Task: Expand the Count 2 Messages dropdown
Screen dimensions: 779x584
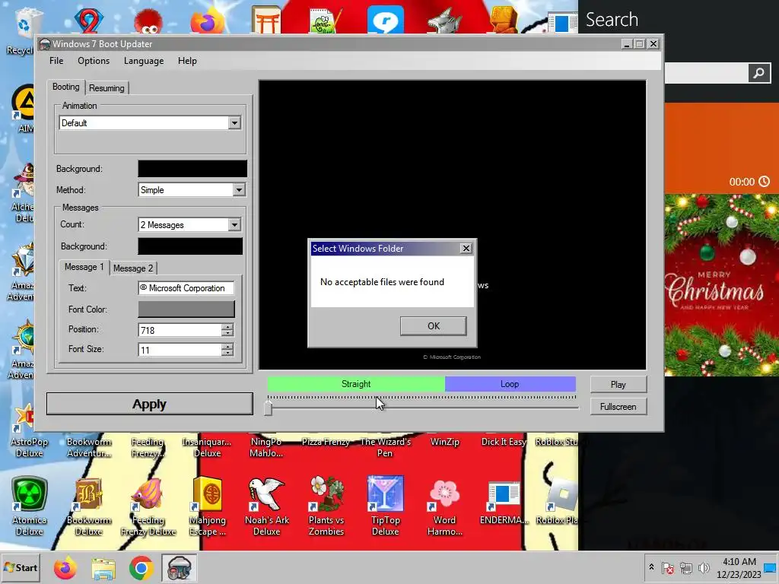Action: click(x=234, y=224)
